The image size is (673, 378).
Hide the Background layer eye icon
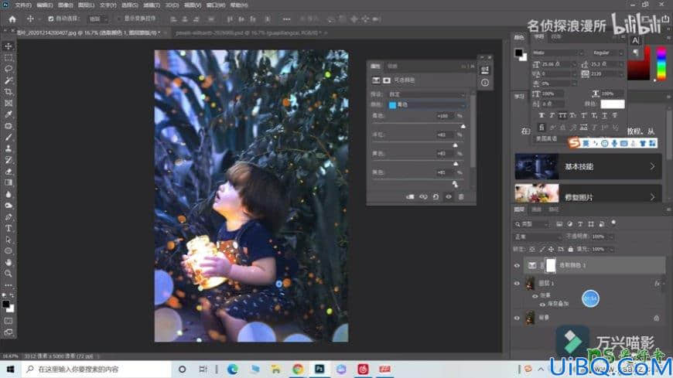point(517,318)
